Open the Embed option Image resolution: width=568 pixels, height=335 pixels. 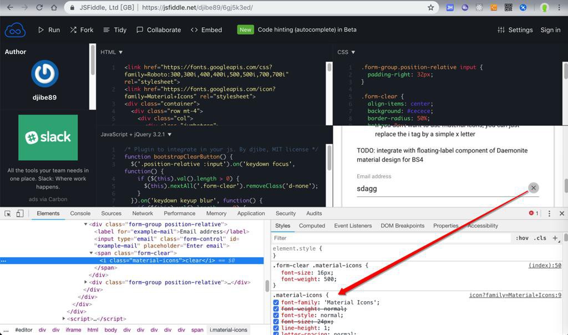click(206, 30)
